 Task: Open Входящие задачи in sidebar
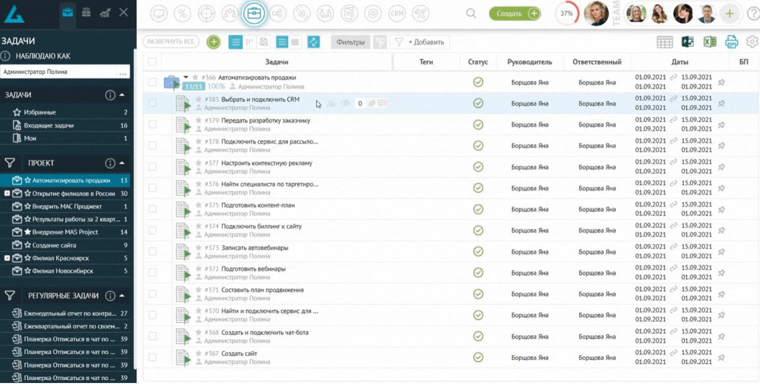click(65, 125)
